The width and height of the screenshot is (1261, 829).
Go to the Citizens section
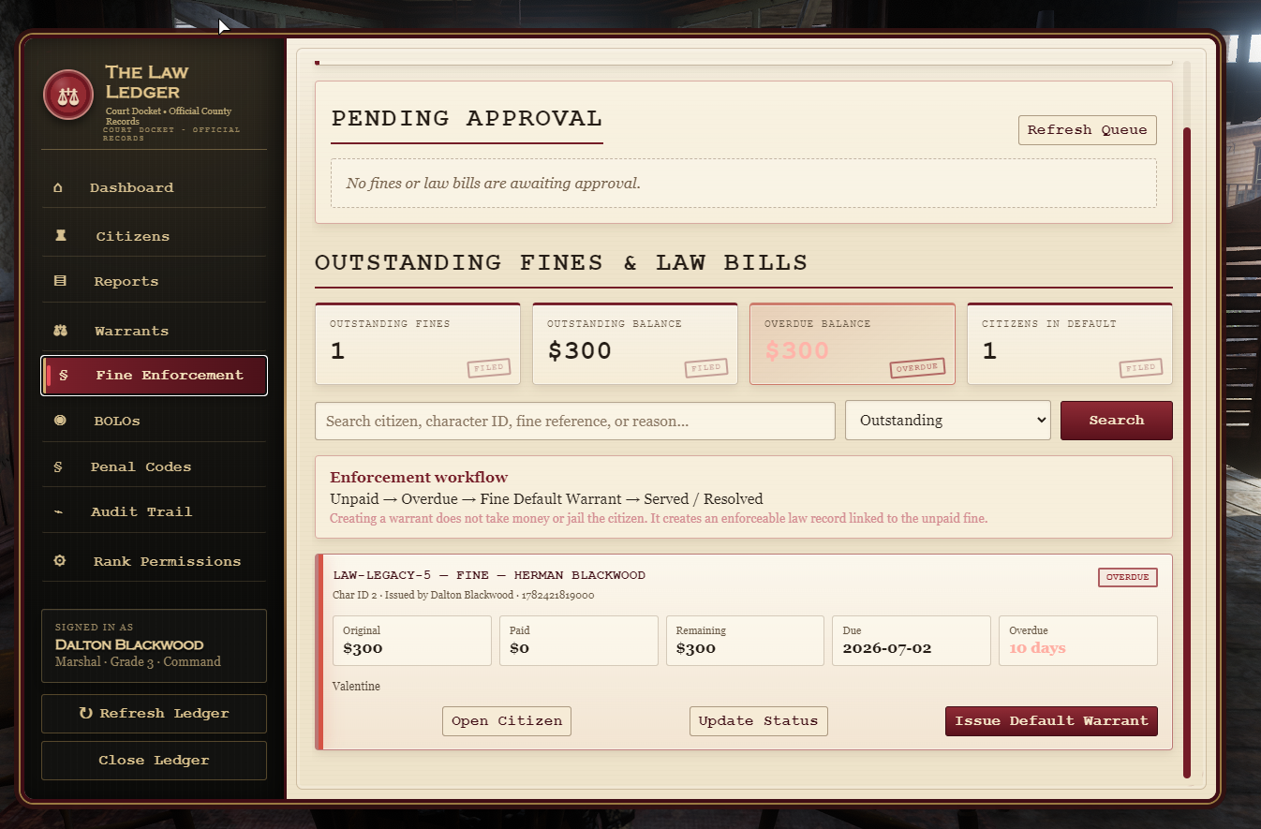(155, 236)
